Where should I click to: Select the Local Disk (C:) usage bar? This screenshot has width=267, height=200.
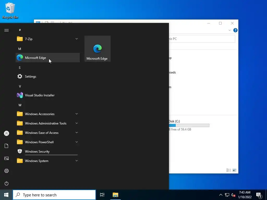(x=189, y=125)
